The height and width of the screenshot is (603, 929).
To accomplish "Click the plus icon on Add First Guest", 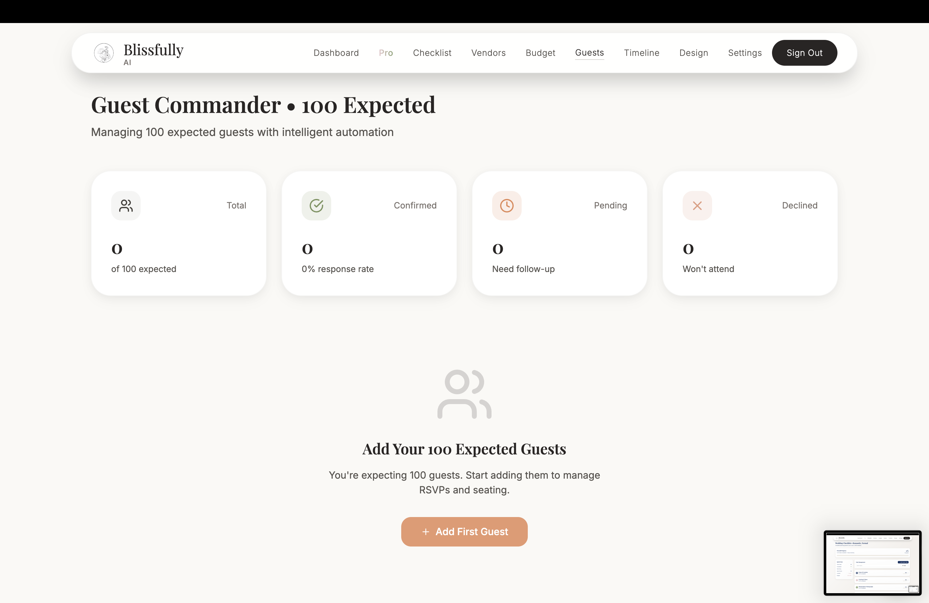I will tap(426, 532).
